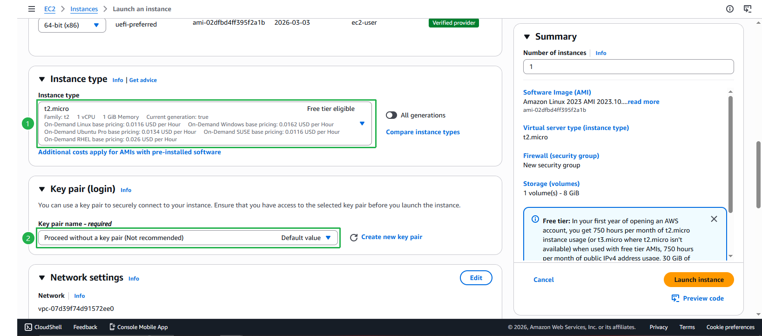762x336 pixels.
Task: Open the tutorials panel icon in header
Action: [x=748, y=9]
